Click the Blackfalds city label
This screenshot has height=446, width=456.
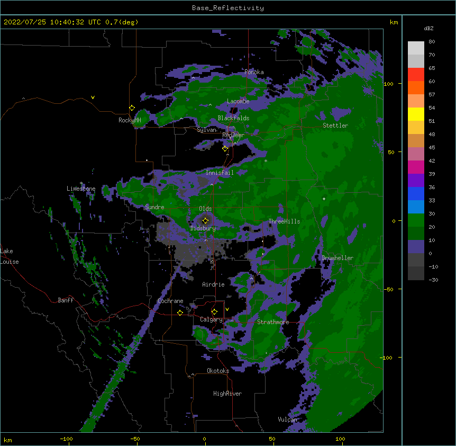click(233, 118)
